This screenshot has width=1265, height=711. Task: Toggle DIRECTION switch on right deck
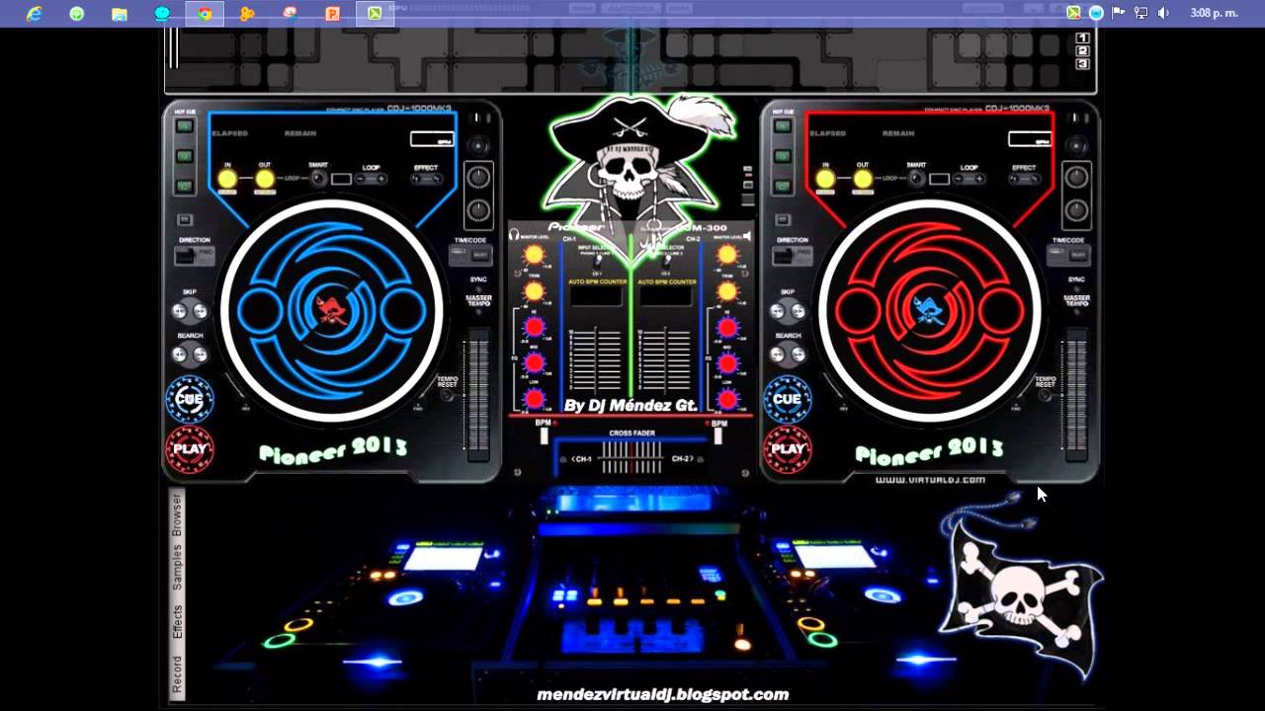point(792,256)
